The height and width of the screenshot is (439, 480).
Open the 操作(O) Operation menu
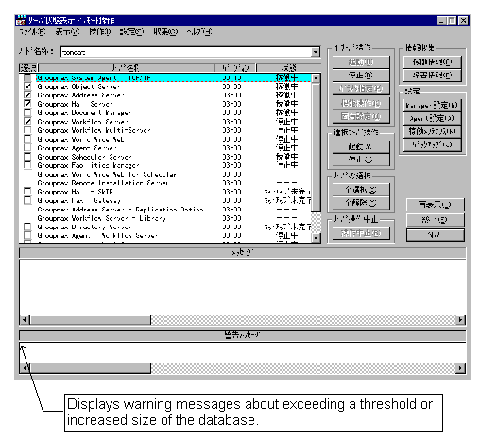click(99, 32)
